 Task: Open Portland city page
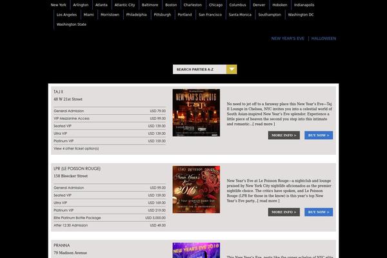click(184, 15)
